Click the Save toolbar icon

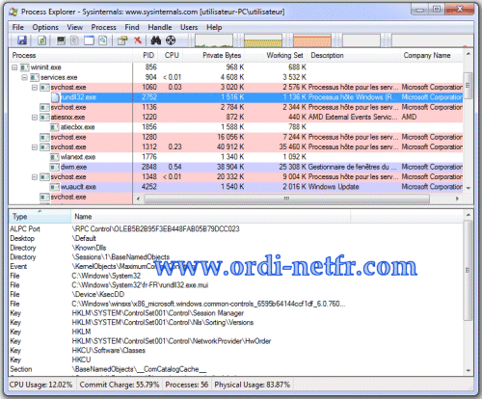click(22, 40)
